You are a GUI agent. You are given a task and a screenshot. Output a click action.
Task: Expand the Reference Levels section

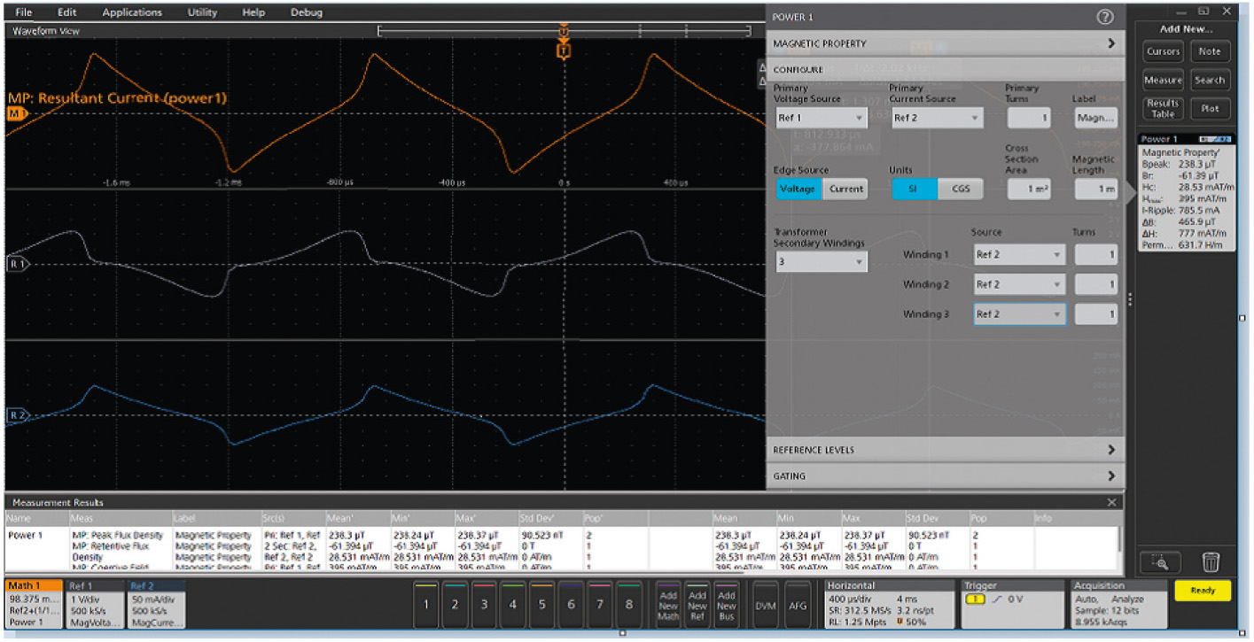point(945,450)
